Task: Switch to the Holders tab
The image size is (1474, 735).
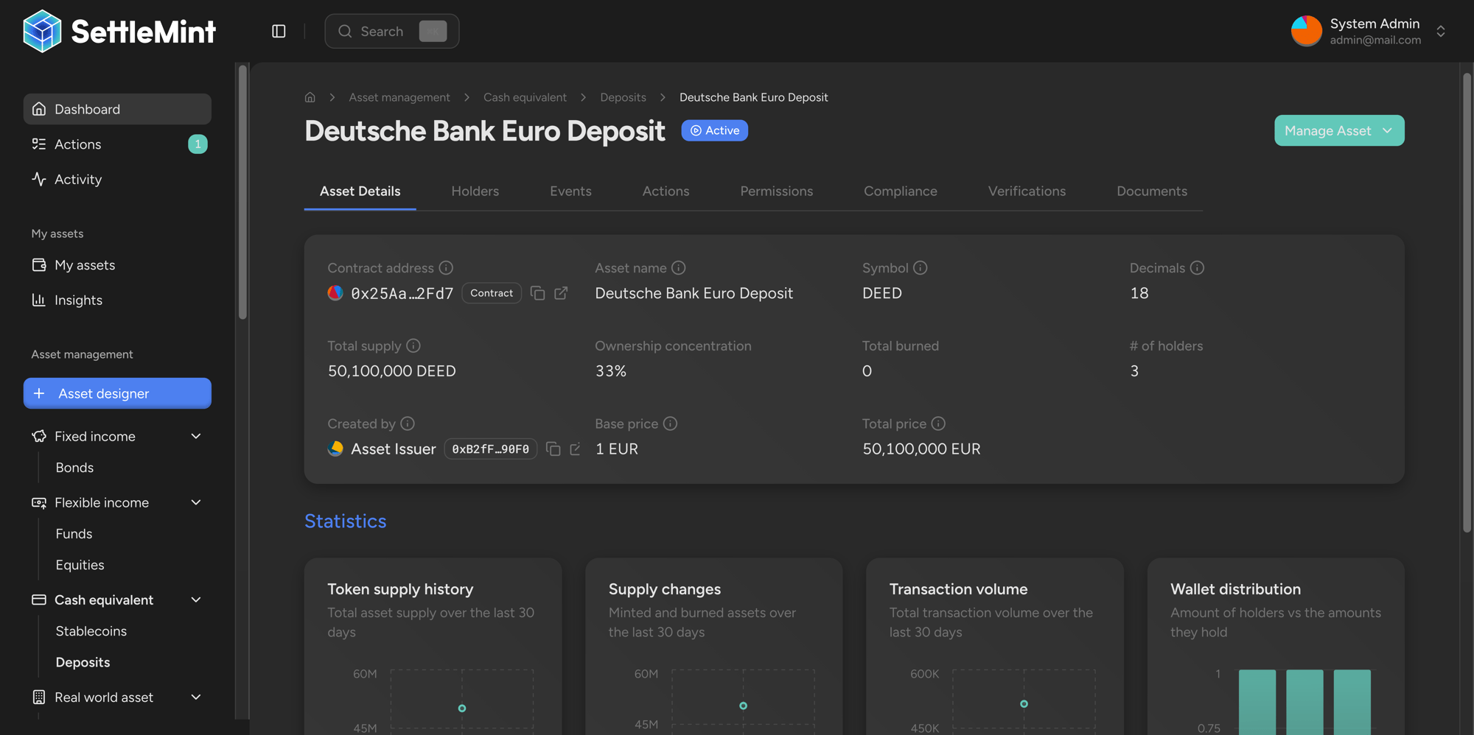Action: click(475, 191)
